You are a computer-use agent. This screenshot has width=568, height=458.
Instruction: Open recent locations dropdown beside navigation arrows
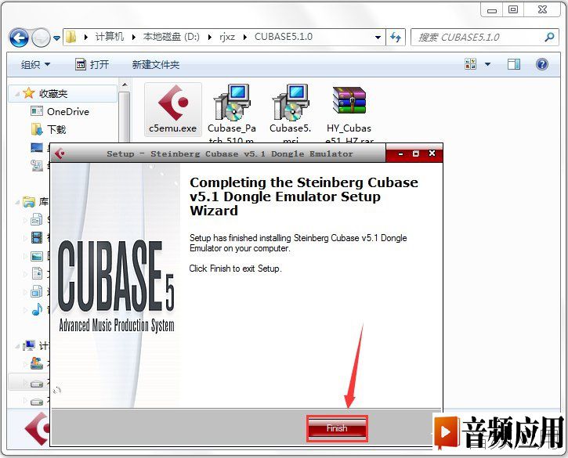point(56,38)
